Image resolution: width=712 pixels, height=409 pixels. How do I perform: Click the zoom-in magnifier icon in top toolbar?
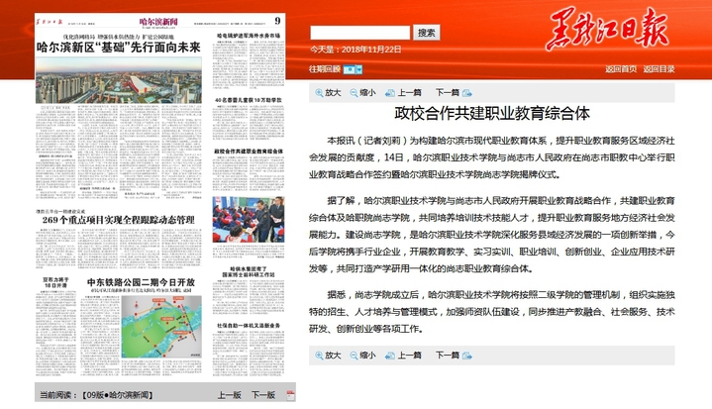point(319,93)
